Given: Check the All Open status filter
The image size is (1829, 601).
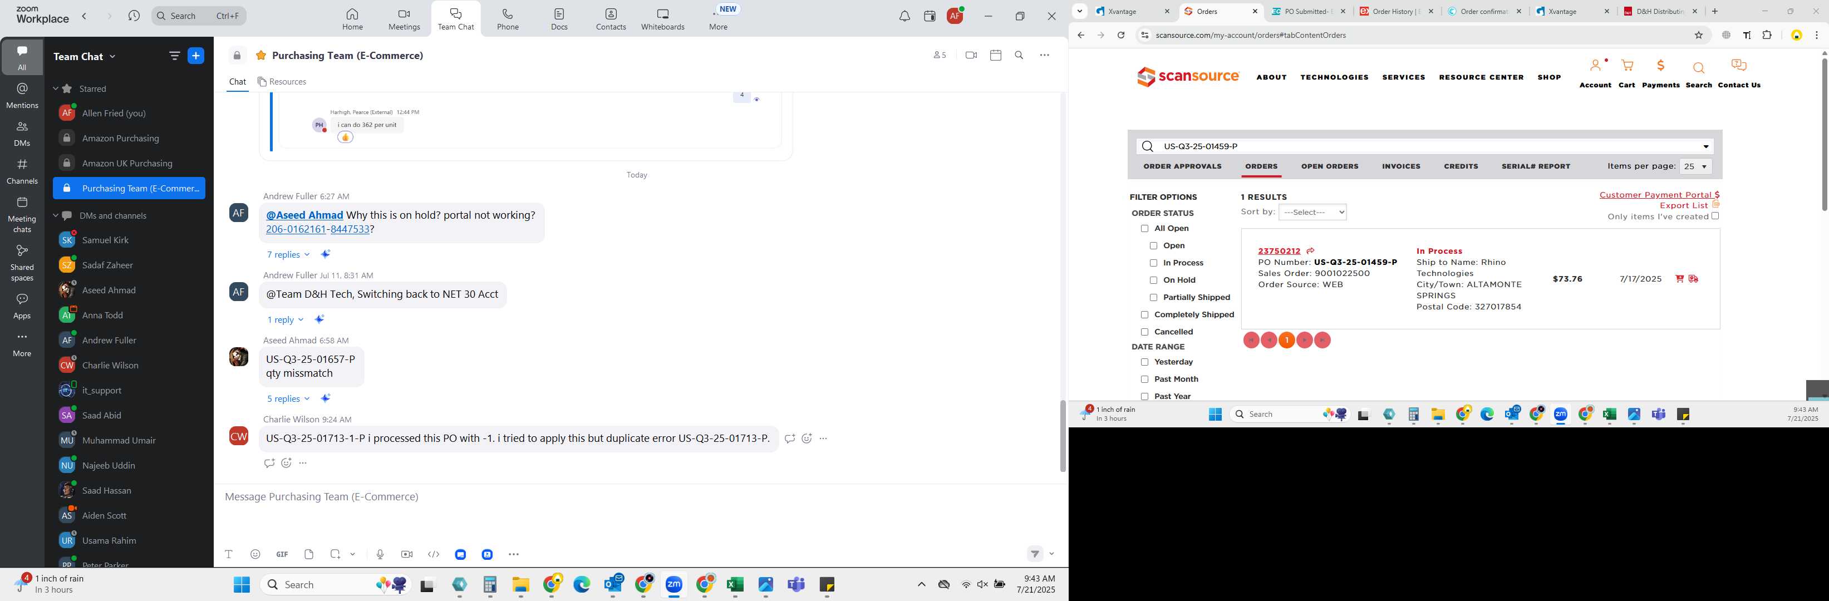Looking at the screenshot, I should pyautogui.click(x=1144, y=229).
